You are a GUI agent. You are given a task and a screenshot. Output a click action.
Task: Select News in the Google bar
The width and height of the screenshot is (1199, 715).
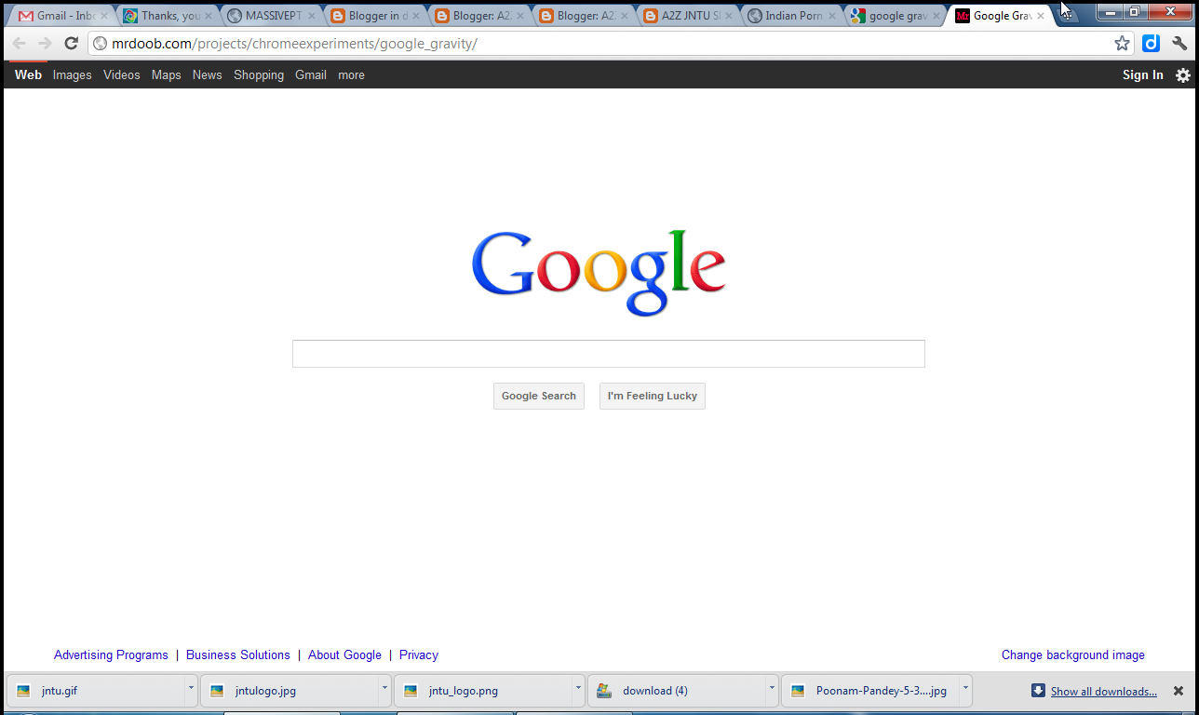point(207,75)
